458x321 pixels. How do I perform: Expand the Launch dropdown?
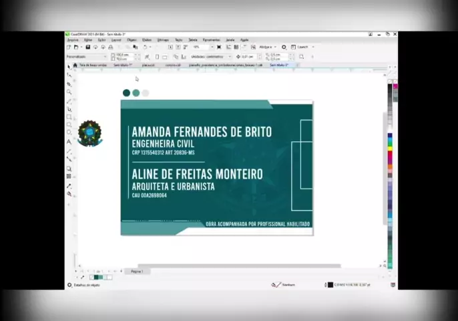pyautogui.click(x=312, y=47)
